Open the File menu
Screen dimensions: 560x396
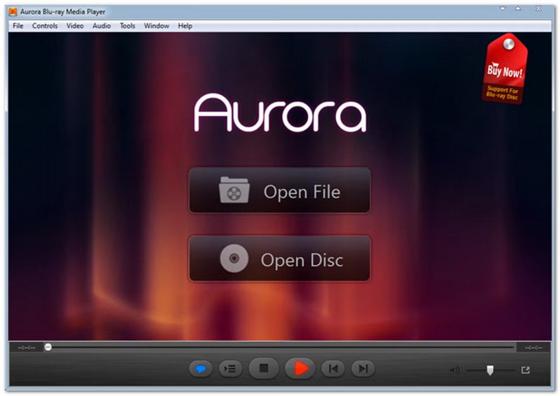[18, 26]
